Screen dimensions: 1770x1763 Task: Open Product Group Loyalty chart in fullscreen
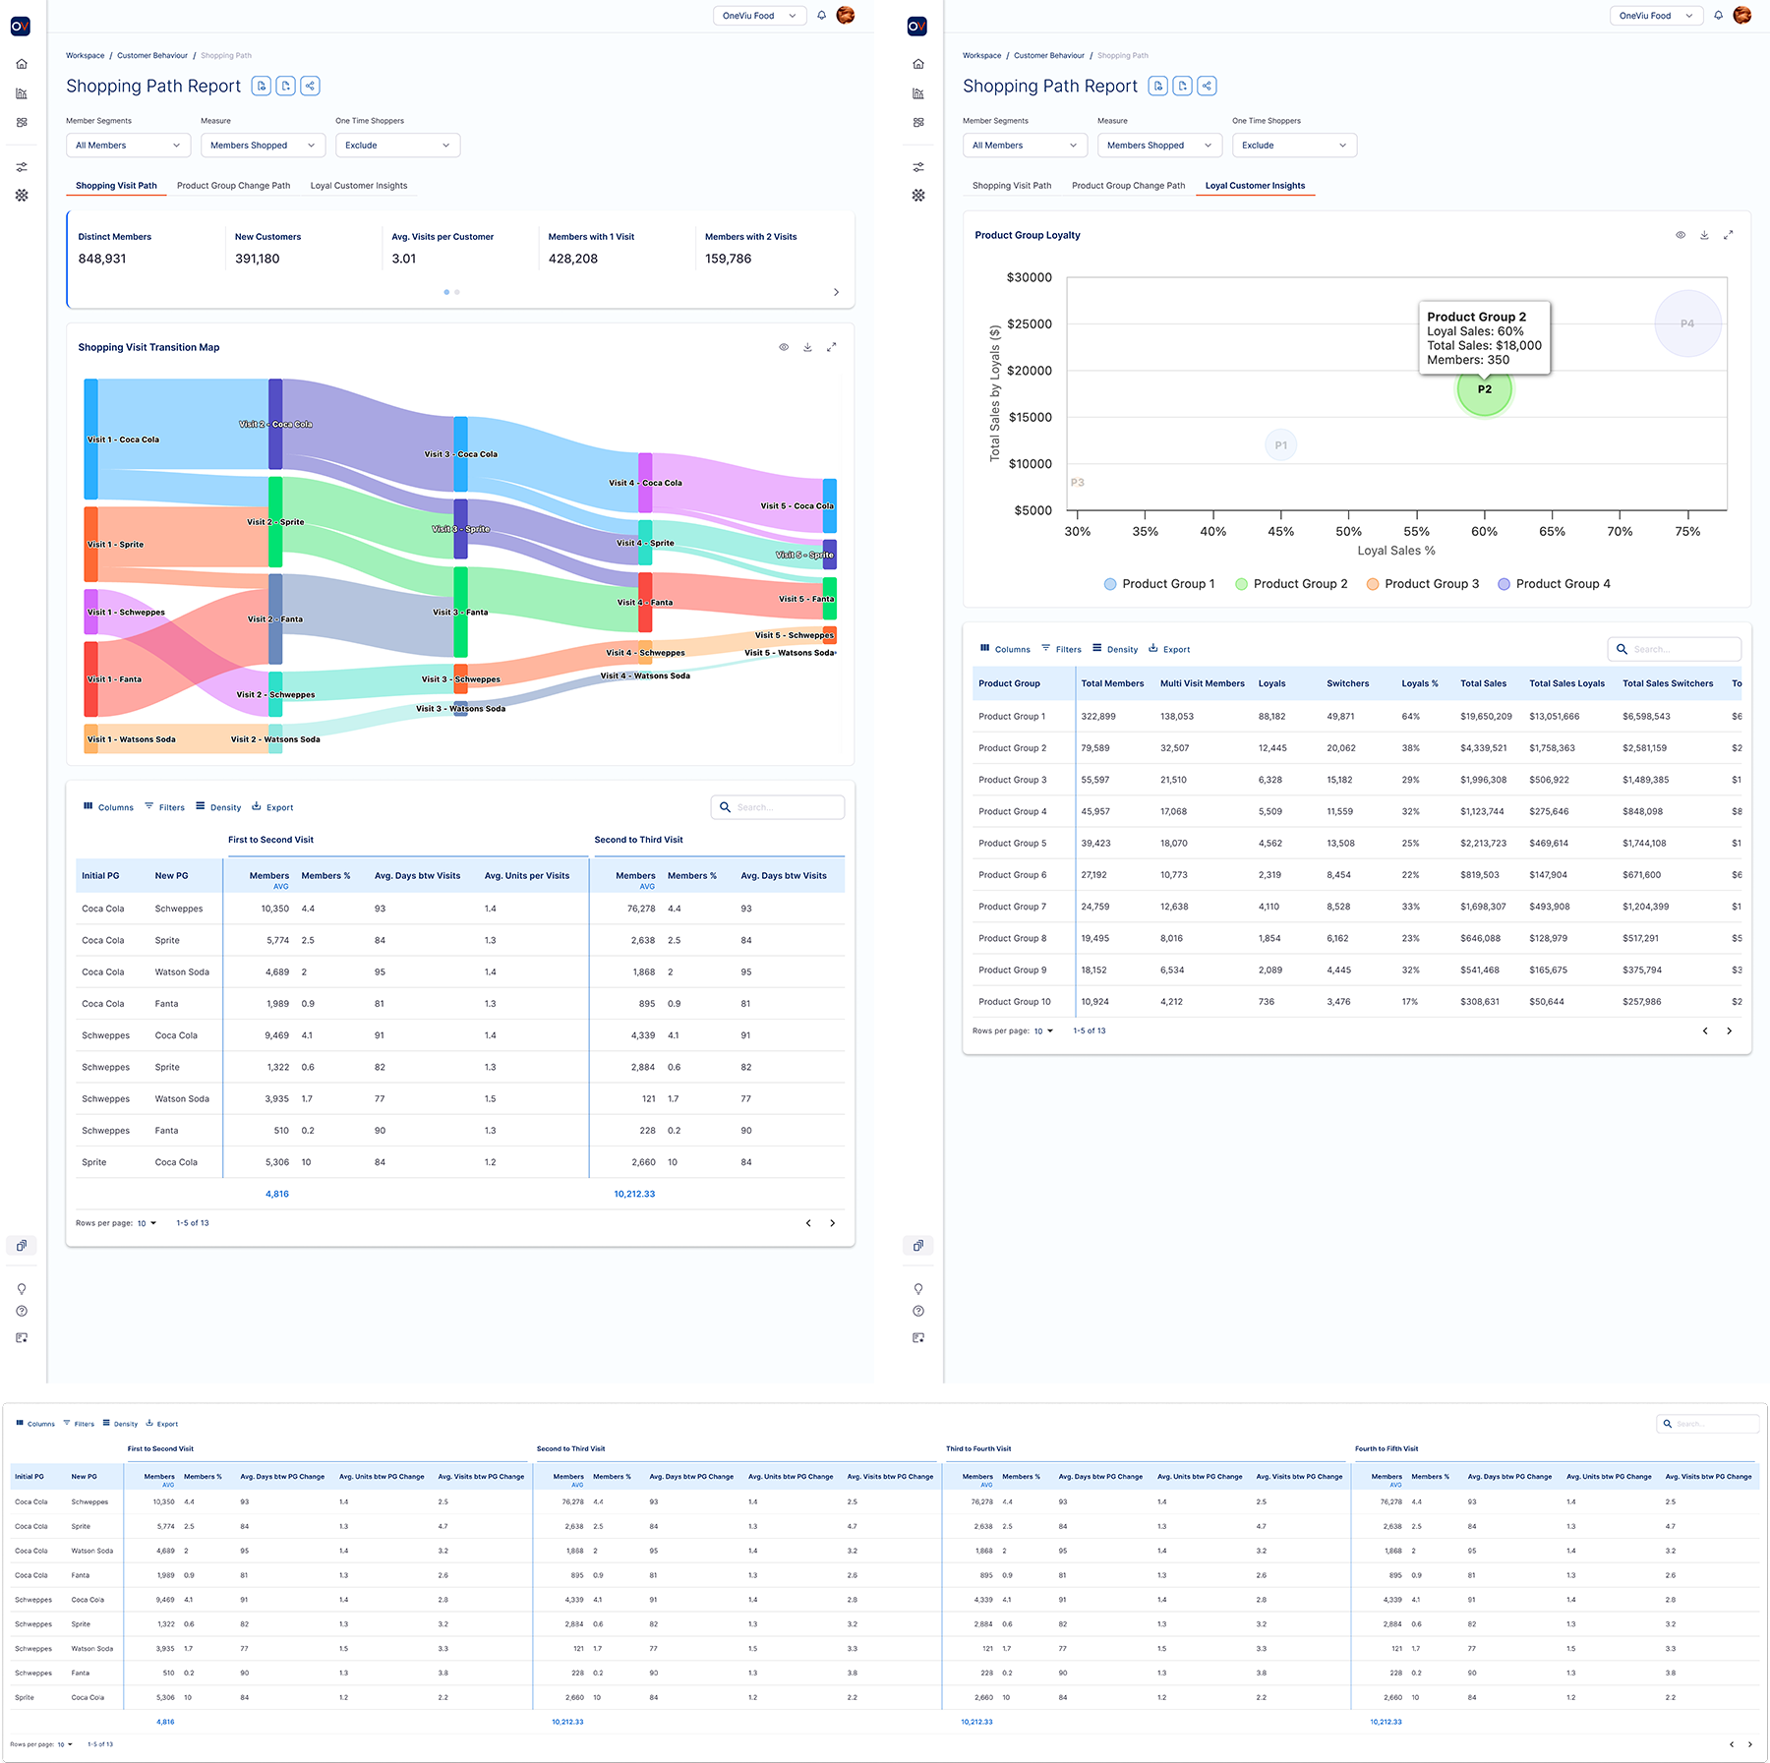pyautogui.click(x=1729, y=235)
